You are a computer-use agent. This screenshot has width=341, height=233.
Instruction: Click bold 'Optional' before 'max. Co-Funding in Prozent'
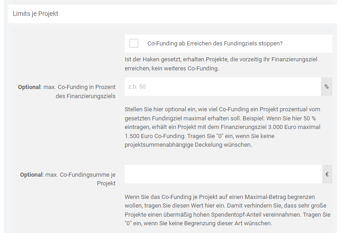[x=29, y=87]
